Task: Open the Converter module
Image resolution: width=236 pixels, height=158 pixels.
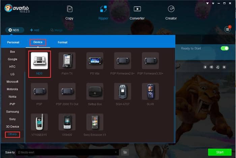Action: tap(137, 13)
